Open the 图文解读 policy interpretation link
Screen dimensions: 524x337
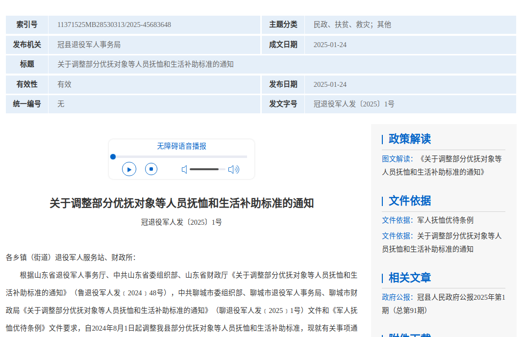click(x=442, y=165)
